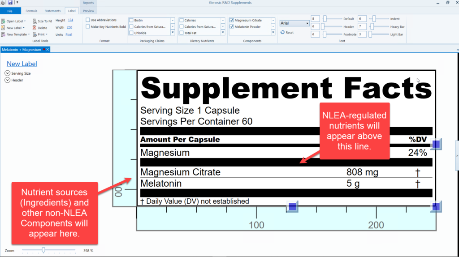Select the blue resize handle beside %DV
This screenshot has width=459, height=257.
pos(436,144)
